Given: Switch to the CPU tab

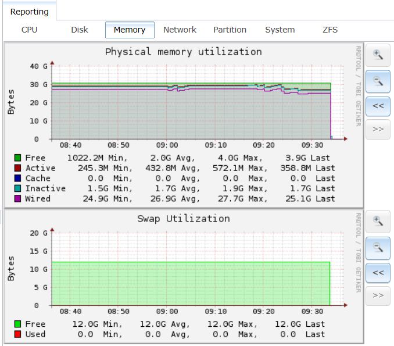Looking at the screenshot, I should tap(29, 30).
